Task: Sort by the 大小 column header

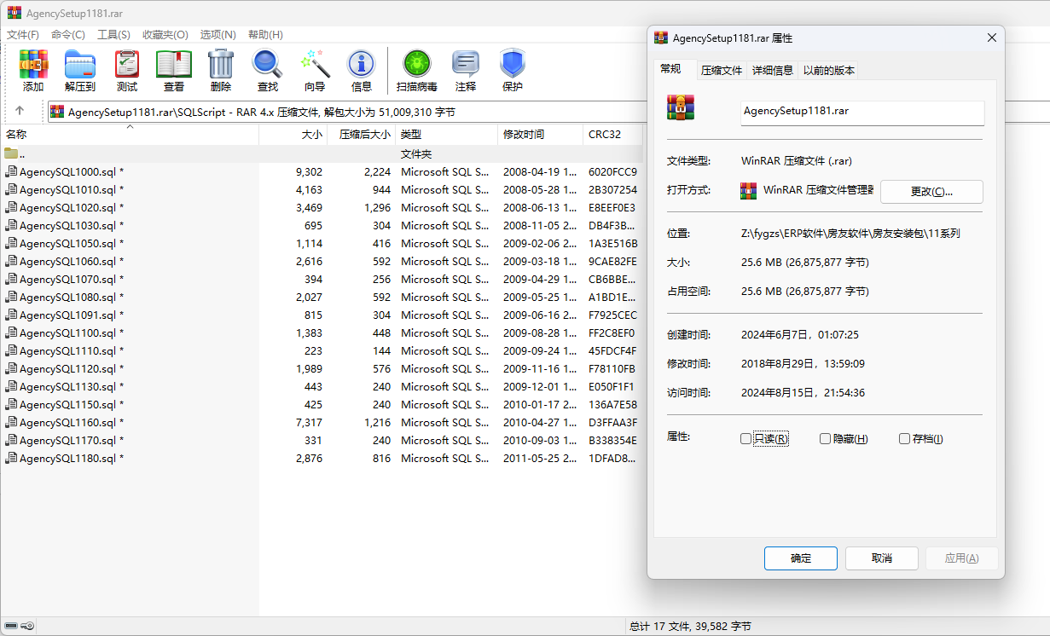Action: [x=293, y=135]
